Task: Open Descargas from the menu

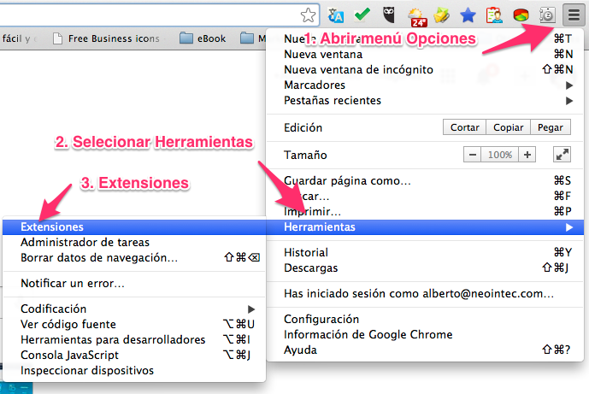Action: [x=425, y=268]
